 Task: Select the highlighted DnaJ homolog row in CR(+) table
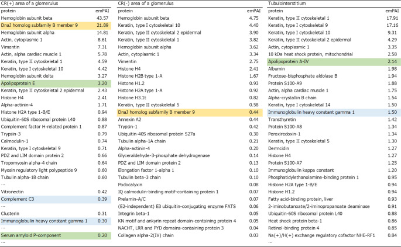(x=56, y=25)
